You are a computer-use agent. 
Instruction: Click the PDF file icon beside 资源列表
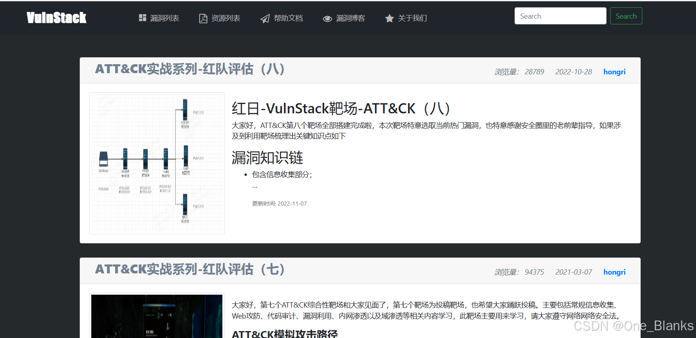tap(203, 18)
